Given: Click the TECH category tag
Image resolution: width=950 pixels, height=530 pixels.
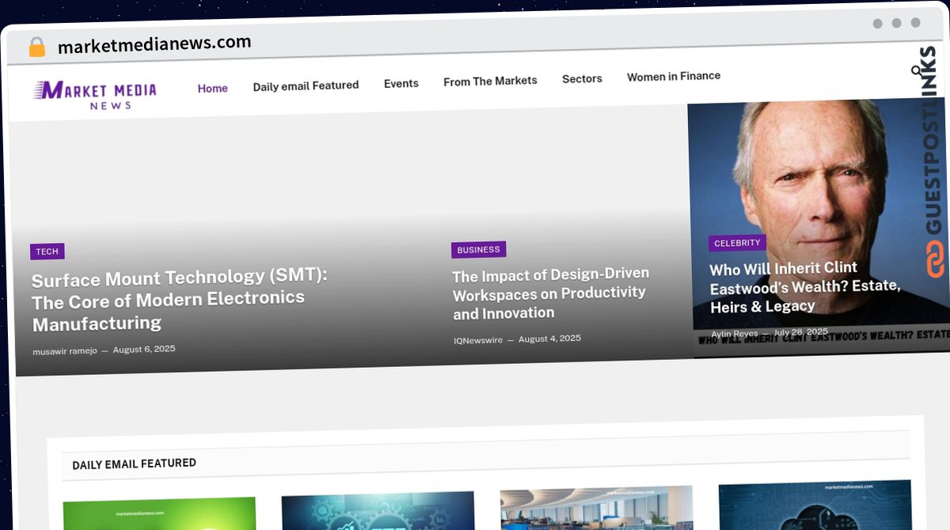Looking at the screenshot, I should 47,252.
